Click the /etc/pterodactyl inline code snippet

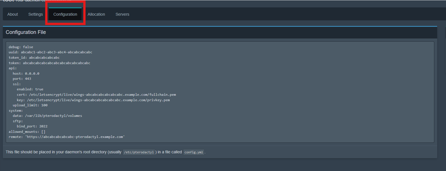(139, 152)
